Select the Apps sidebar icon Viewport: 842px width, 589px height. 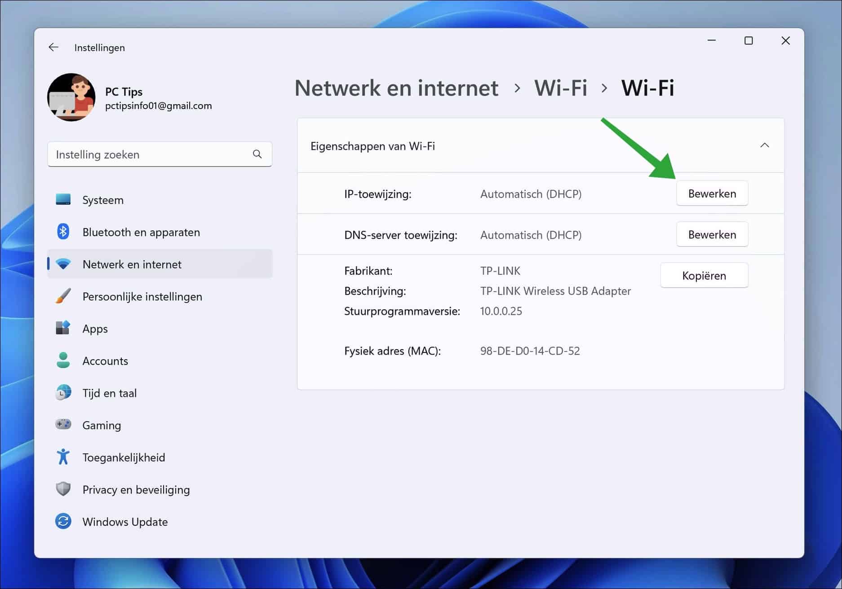(x=63, y=328)
